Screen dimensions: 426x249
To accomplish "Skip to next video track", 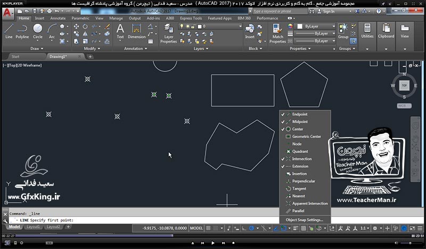I will (x=223, y=243).
